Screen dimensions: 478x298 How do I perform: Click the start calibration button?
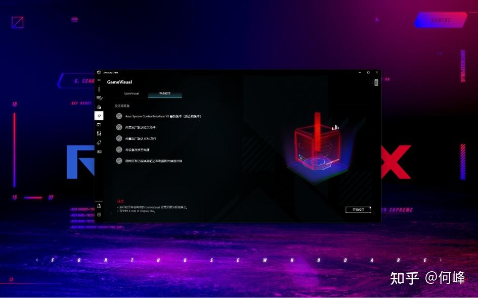click(x=358, y=210)
